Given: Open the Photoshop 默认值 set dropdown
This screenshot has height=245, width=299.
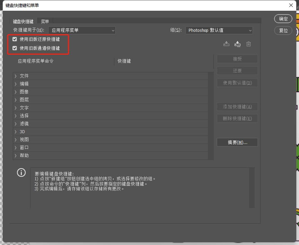Looking at the screenshot, I should [219, 30].
